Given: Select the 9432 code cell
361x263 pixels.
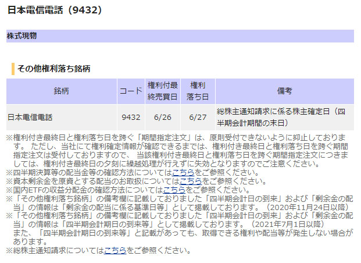Looking at the screenshot, I should click(131, 118).
